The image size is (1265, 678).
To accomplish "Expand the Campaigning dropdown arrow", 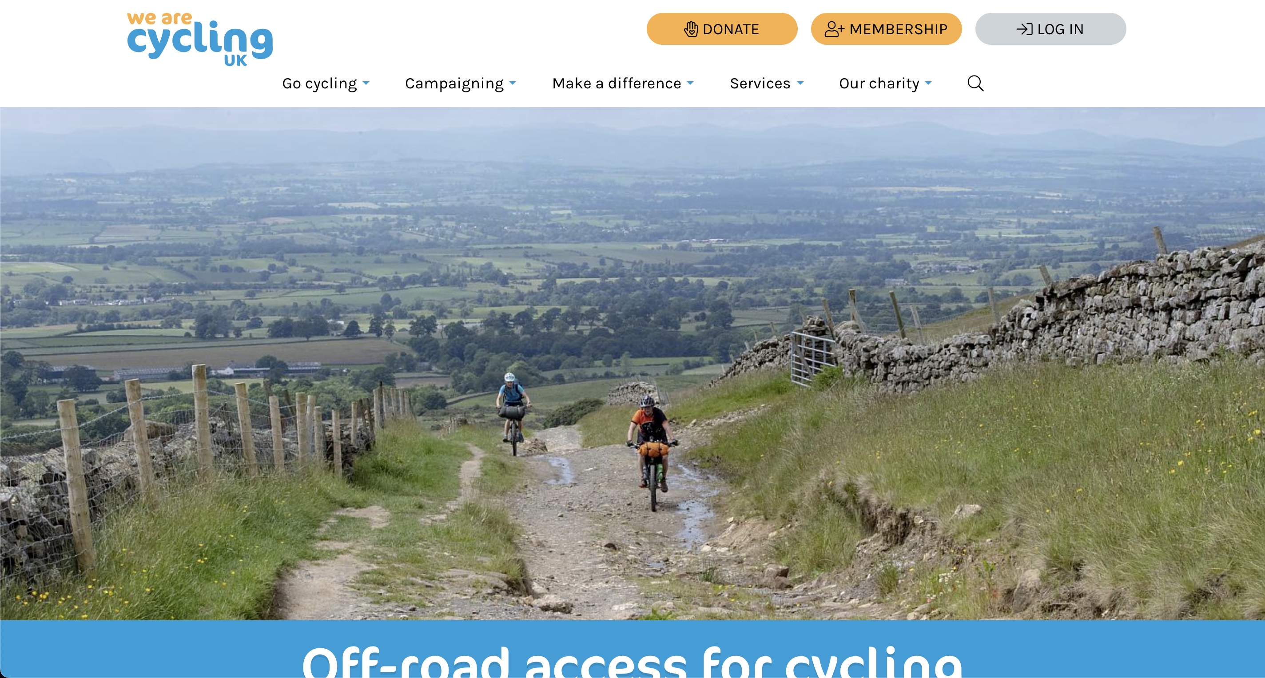I will pos(513,83).
